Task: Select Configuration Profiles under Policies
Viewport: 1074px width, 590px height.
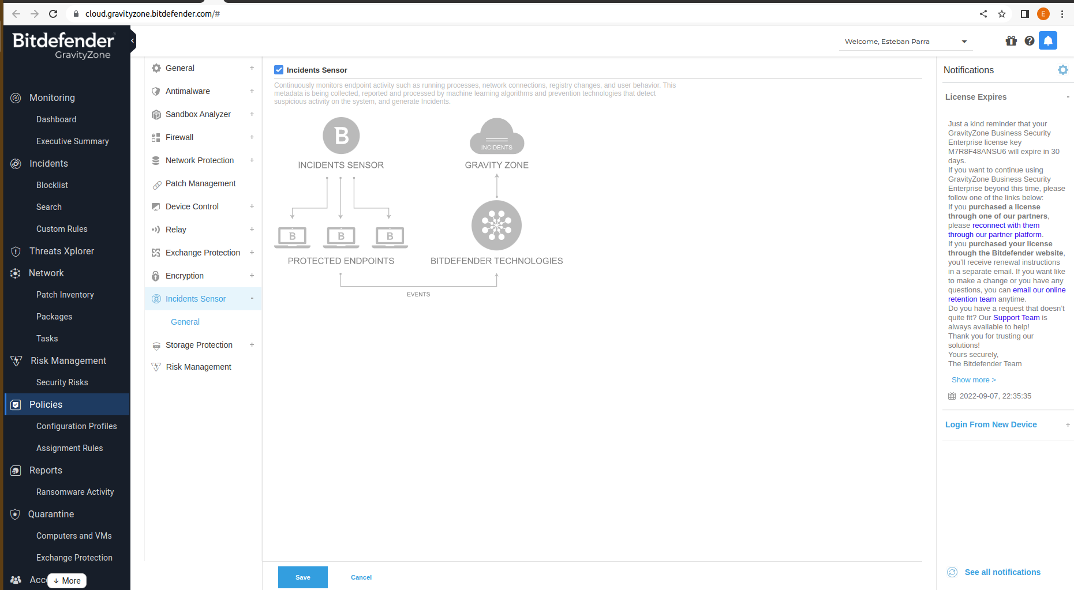Action: (76, 426)
